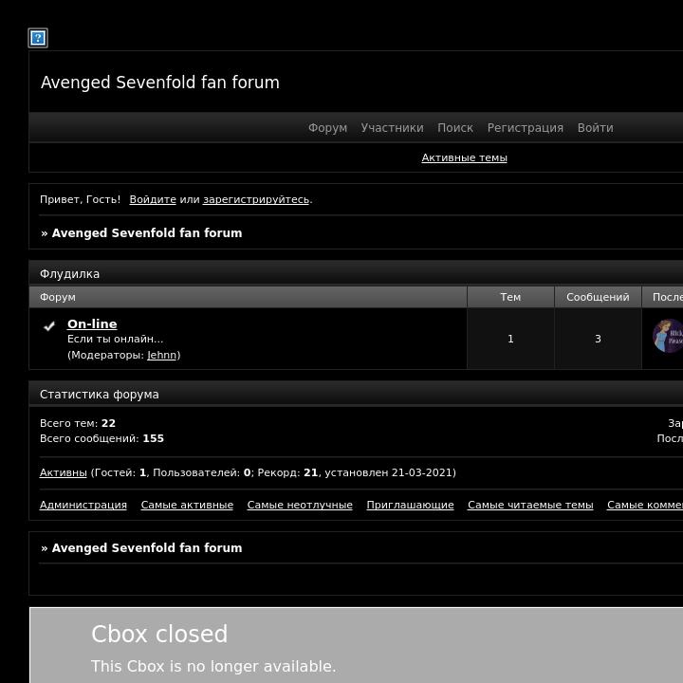The image size is (683, 683).
Task: Open the Войти menu item
Action: coord(596,128)
